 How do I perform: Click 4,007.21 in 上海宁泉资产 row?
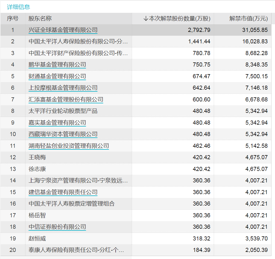click(x=257, y=180)
